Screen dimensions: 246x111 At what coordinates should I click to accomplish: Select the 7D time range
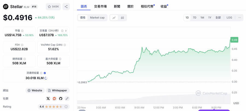[195, 18]
